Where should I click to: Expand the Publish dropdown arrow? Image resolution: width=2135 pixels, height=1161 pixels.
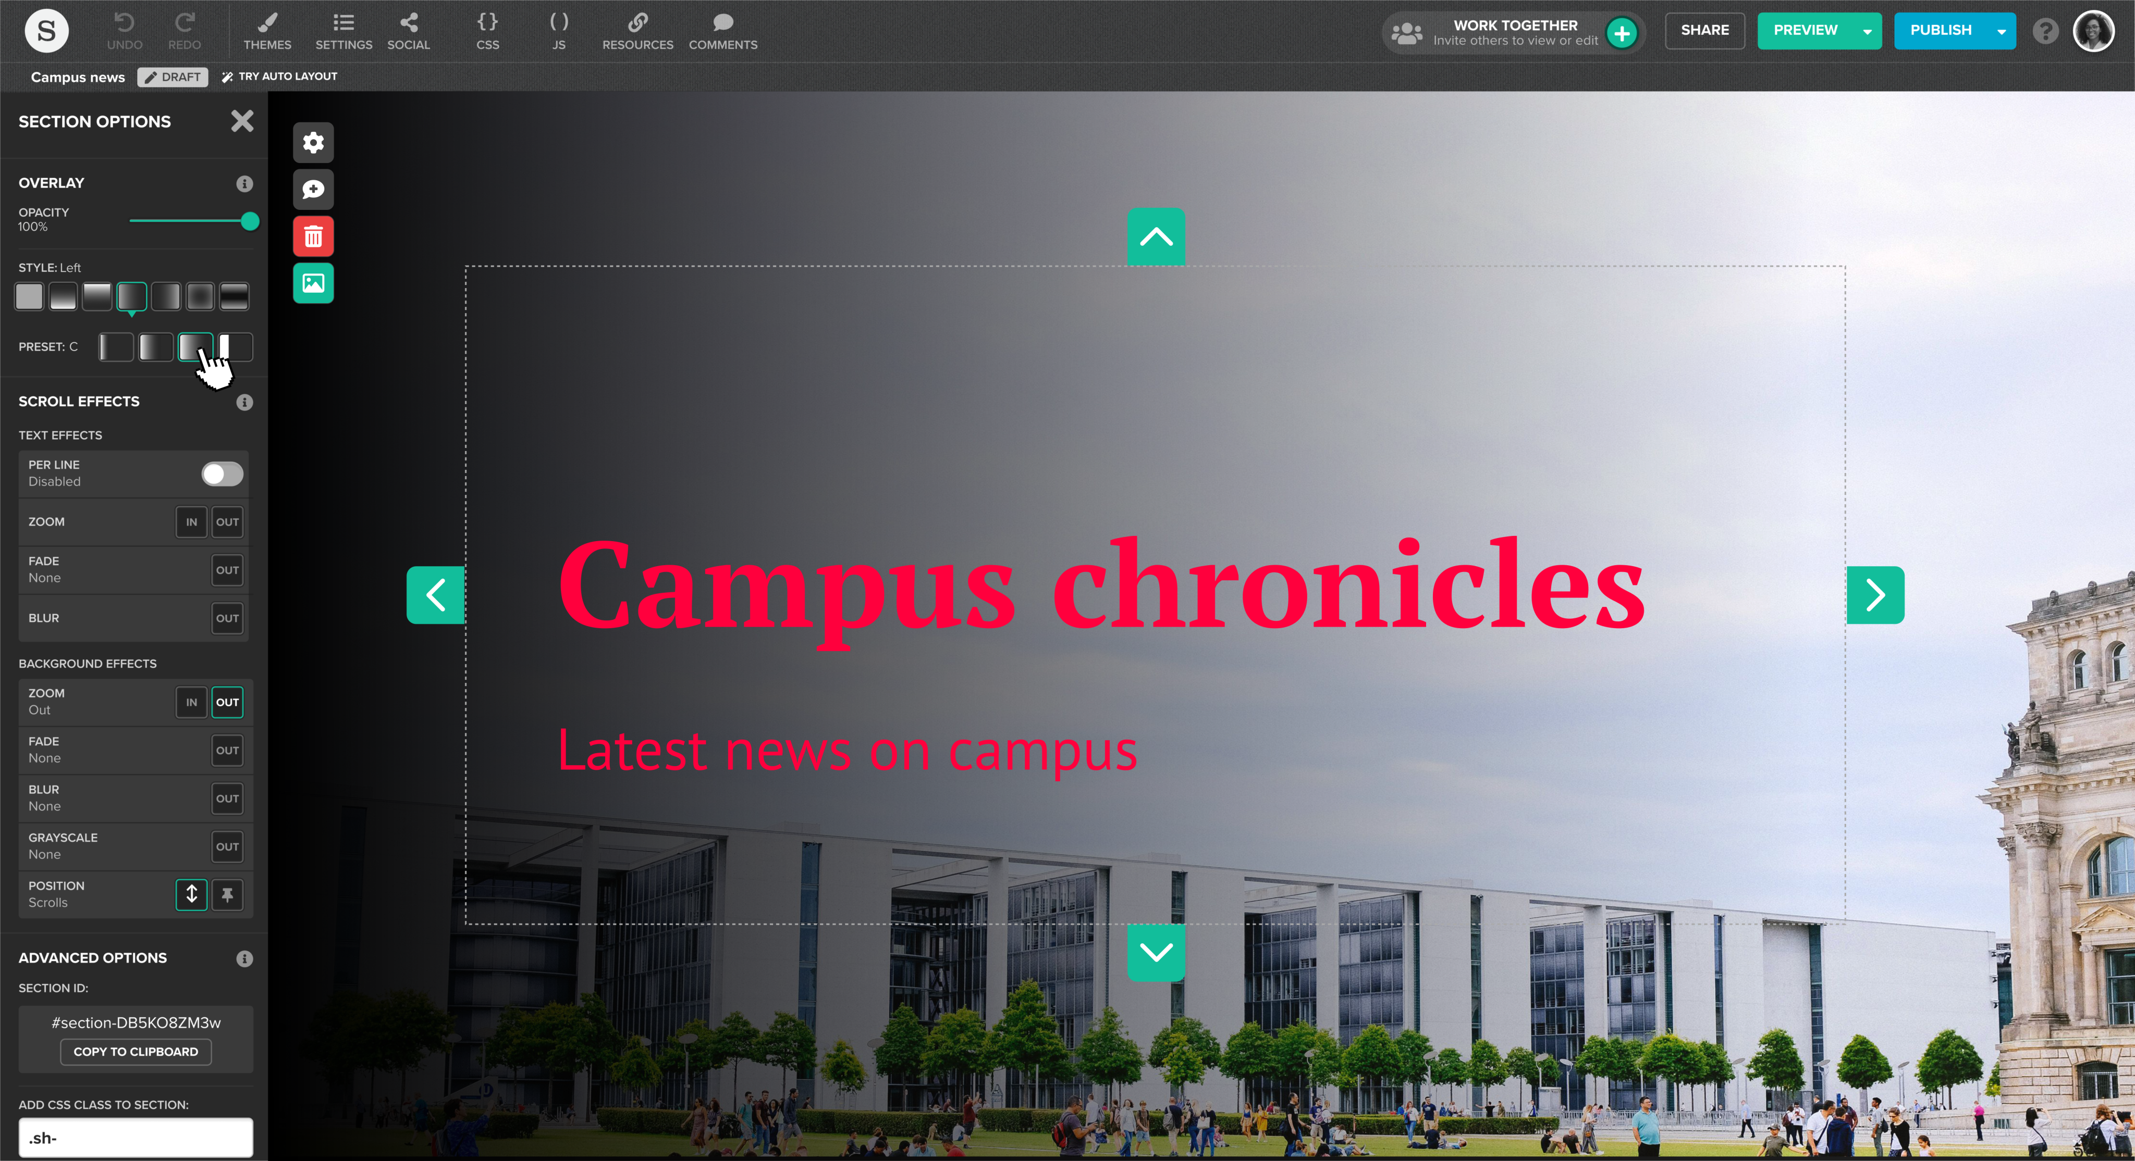pyautogui.click(x=2002, y=31)
